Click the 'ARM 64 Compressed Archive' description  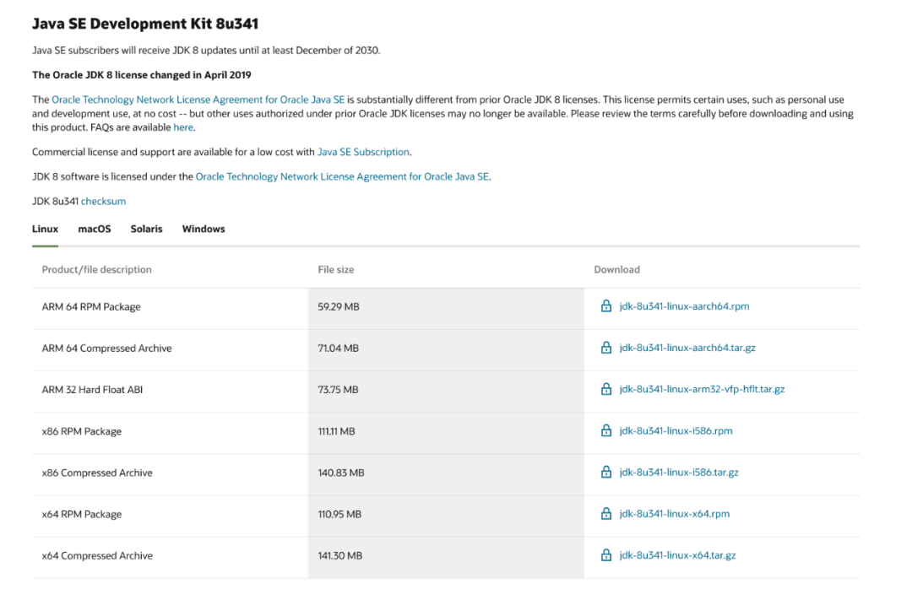[107, 349]
